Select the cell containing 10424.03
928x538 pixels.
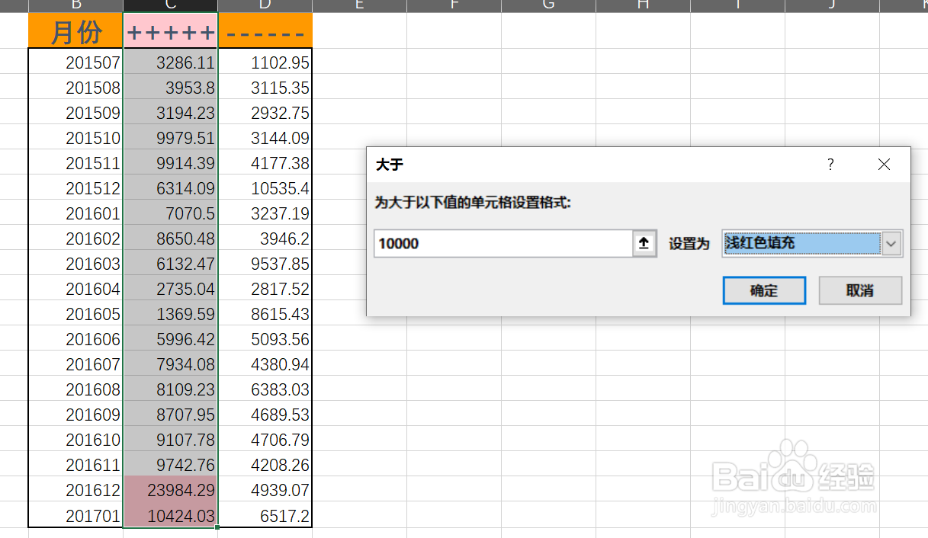tap(169, 515)
